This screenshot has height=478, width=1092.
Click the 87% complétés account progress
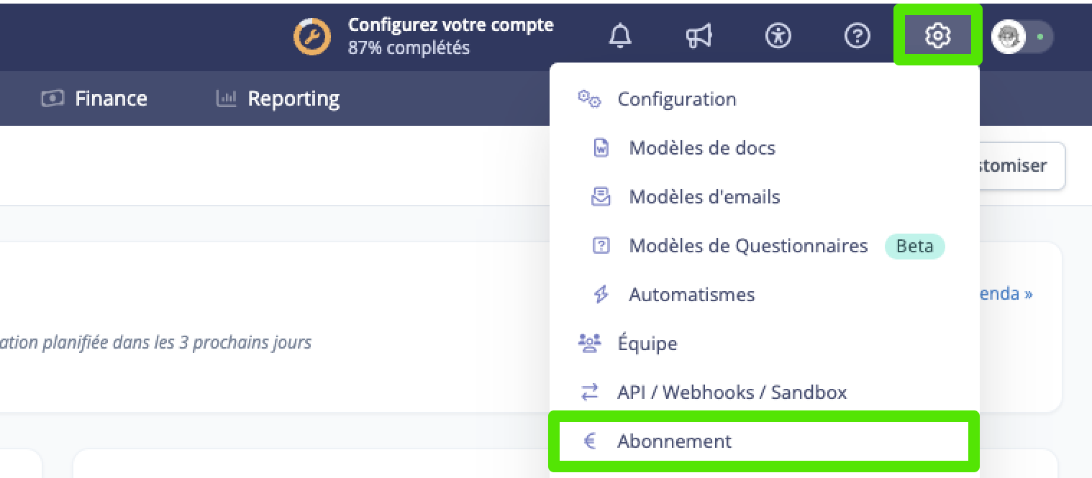[x=409, y=48]
